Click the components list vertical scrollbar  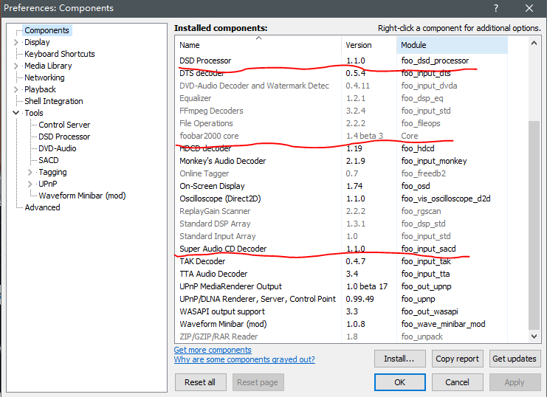point(534,221)
